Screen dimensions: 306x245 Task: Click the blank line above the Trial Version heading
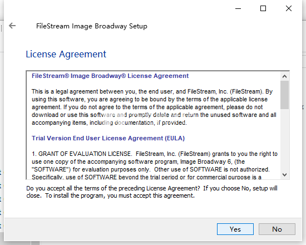(x=154, y=130)
